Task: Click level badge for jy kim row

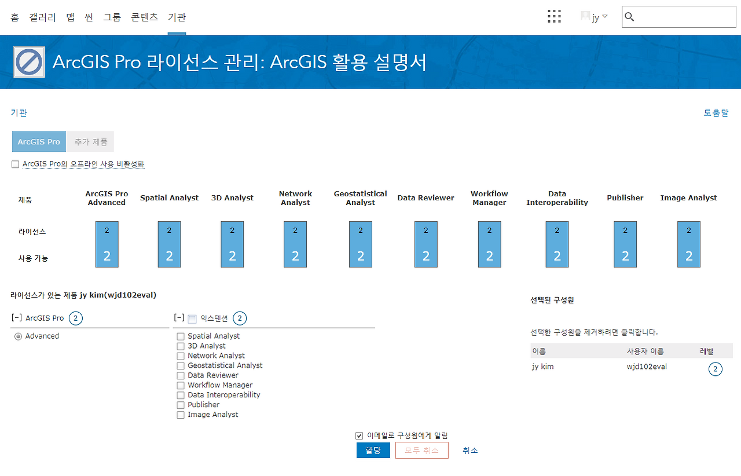Action: coord(716,369)
